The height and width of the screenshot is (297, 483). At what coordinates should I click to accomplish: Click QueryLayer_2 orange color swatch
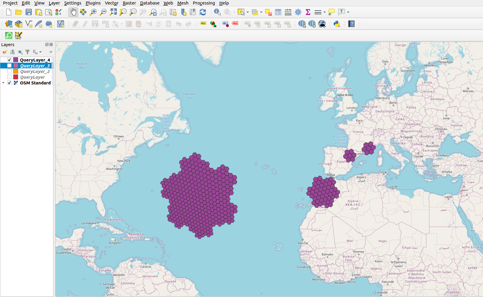tap(16, 71)
